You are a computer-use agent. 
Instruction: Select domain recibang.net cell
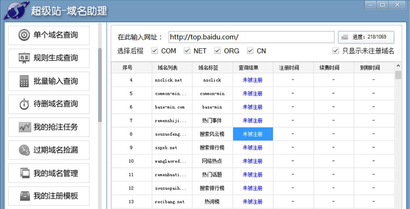[x=172, y=201]
